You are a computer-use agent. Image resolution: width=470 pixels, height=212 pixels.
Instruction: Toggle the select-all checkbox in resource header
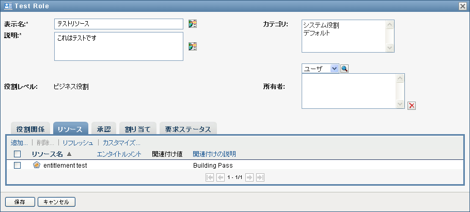[x=17, y=154]
